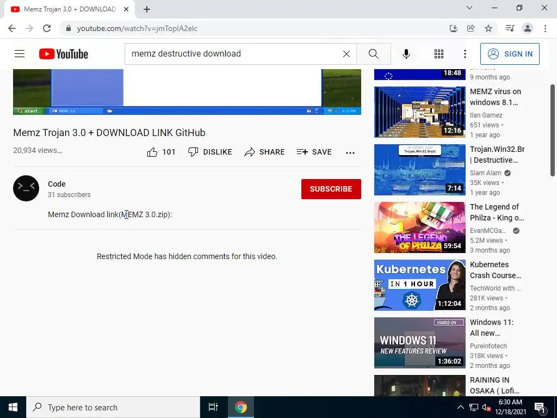The width and height of the screenshot is (557, 418).
Task: Share the video via SHARE
Action: pos(265,152)
